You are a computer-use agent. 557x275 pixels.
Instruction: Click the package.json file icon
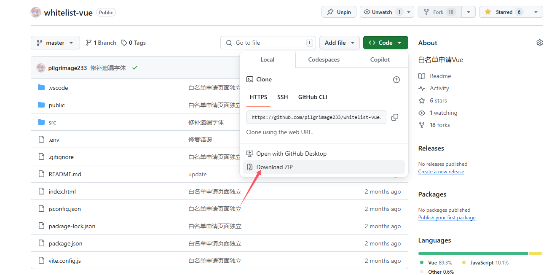pyautogui.click(x=41, y=243)
